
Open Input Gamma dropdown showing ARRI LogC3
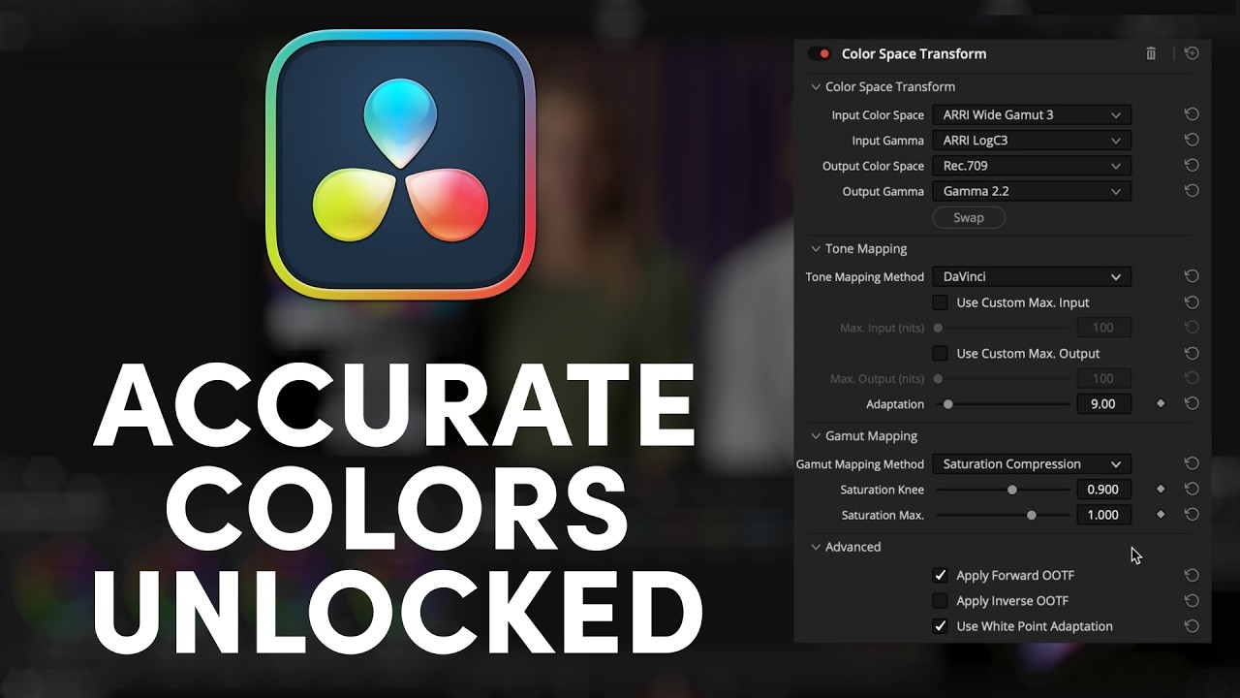point(1032,140)
